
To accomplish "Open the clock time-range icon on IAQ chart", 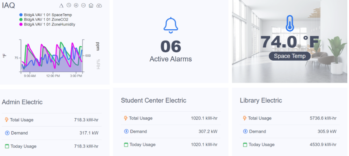I will point(69,5).
